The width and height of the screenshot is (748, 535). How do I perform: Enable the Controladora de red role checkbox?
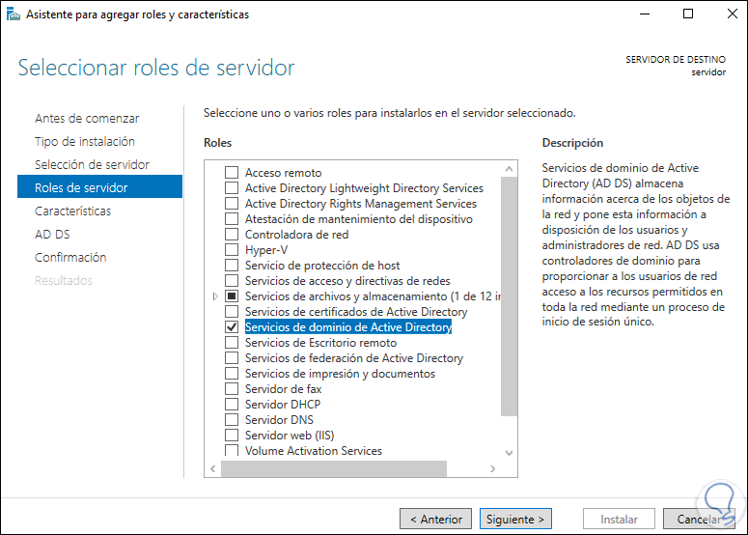point(232,235)
